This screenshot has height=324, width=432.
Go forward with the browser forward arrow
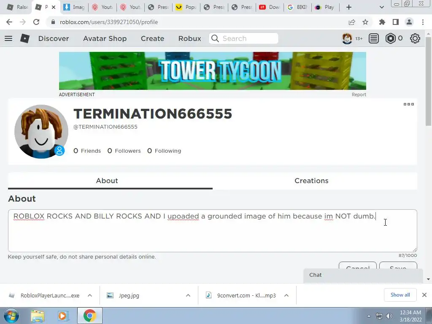coord(23,22)
